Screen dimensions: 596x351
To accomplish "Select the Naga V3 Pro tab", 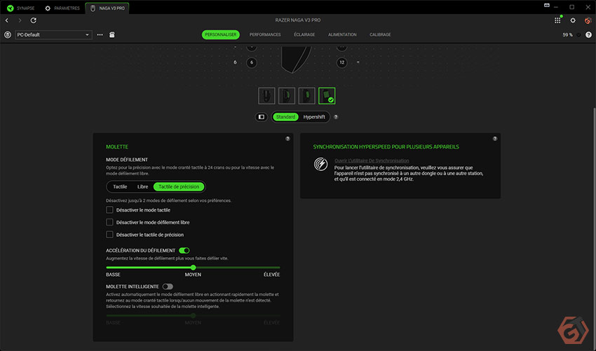I will [107, 8].
